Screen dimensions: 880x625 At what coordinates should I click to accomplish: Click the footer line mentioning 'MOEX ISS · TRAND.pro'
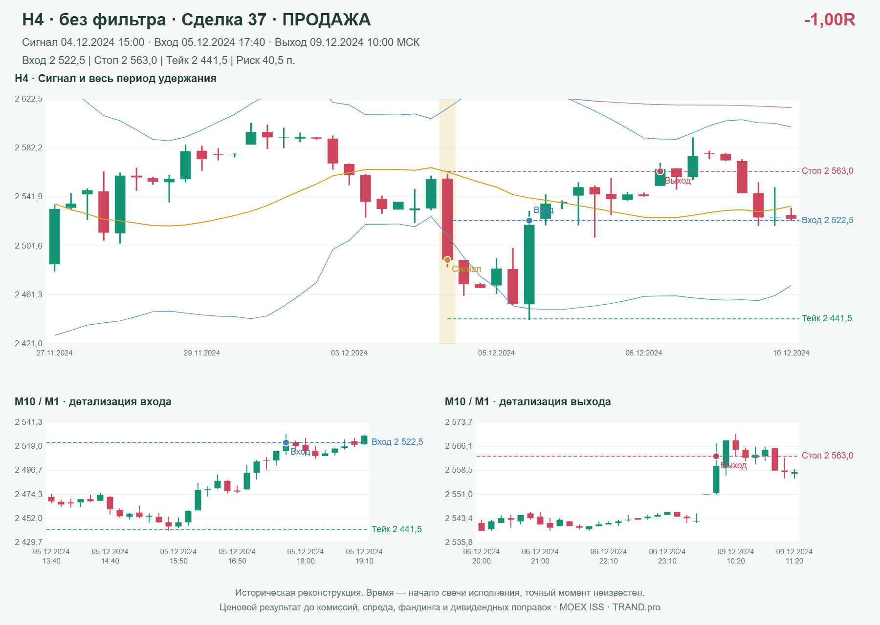pyautogui.click(x=440, y=607)
